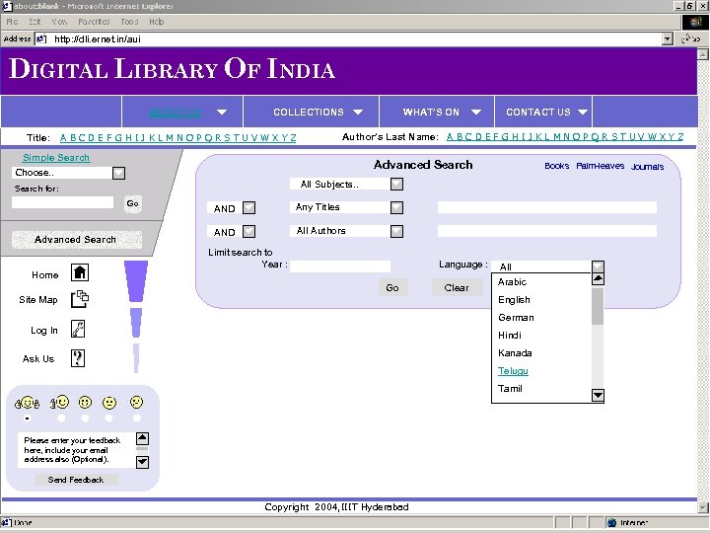
Task: Click language list scroll up arrow
Action: click(x=598, y=278)
